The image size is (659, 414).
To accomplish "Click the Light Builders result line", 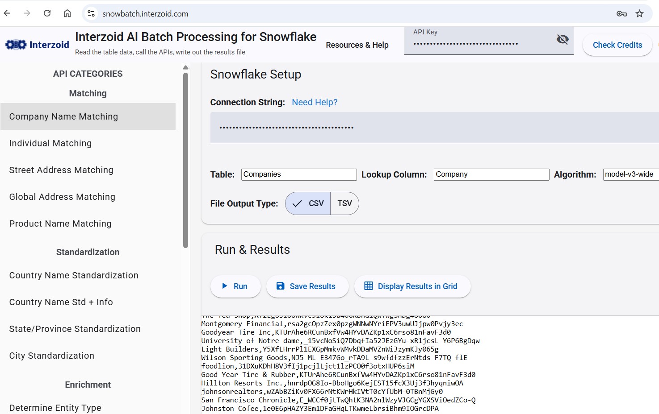I will tap(320, 349).
